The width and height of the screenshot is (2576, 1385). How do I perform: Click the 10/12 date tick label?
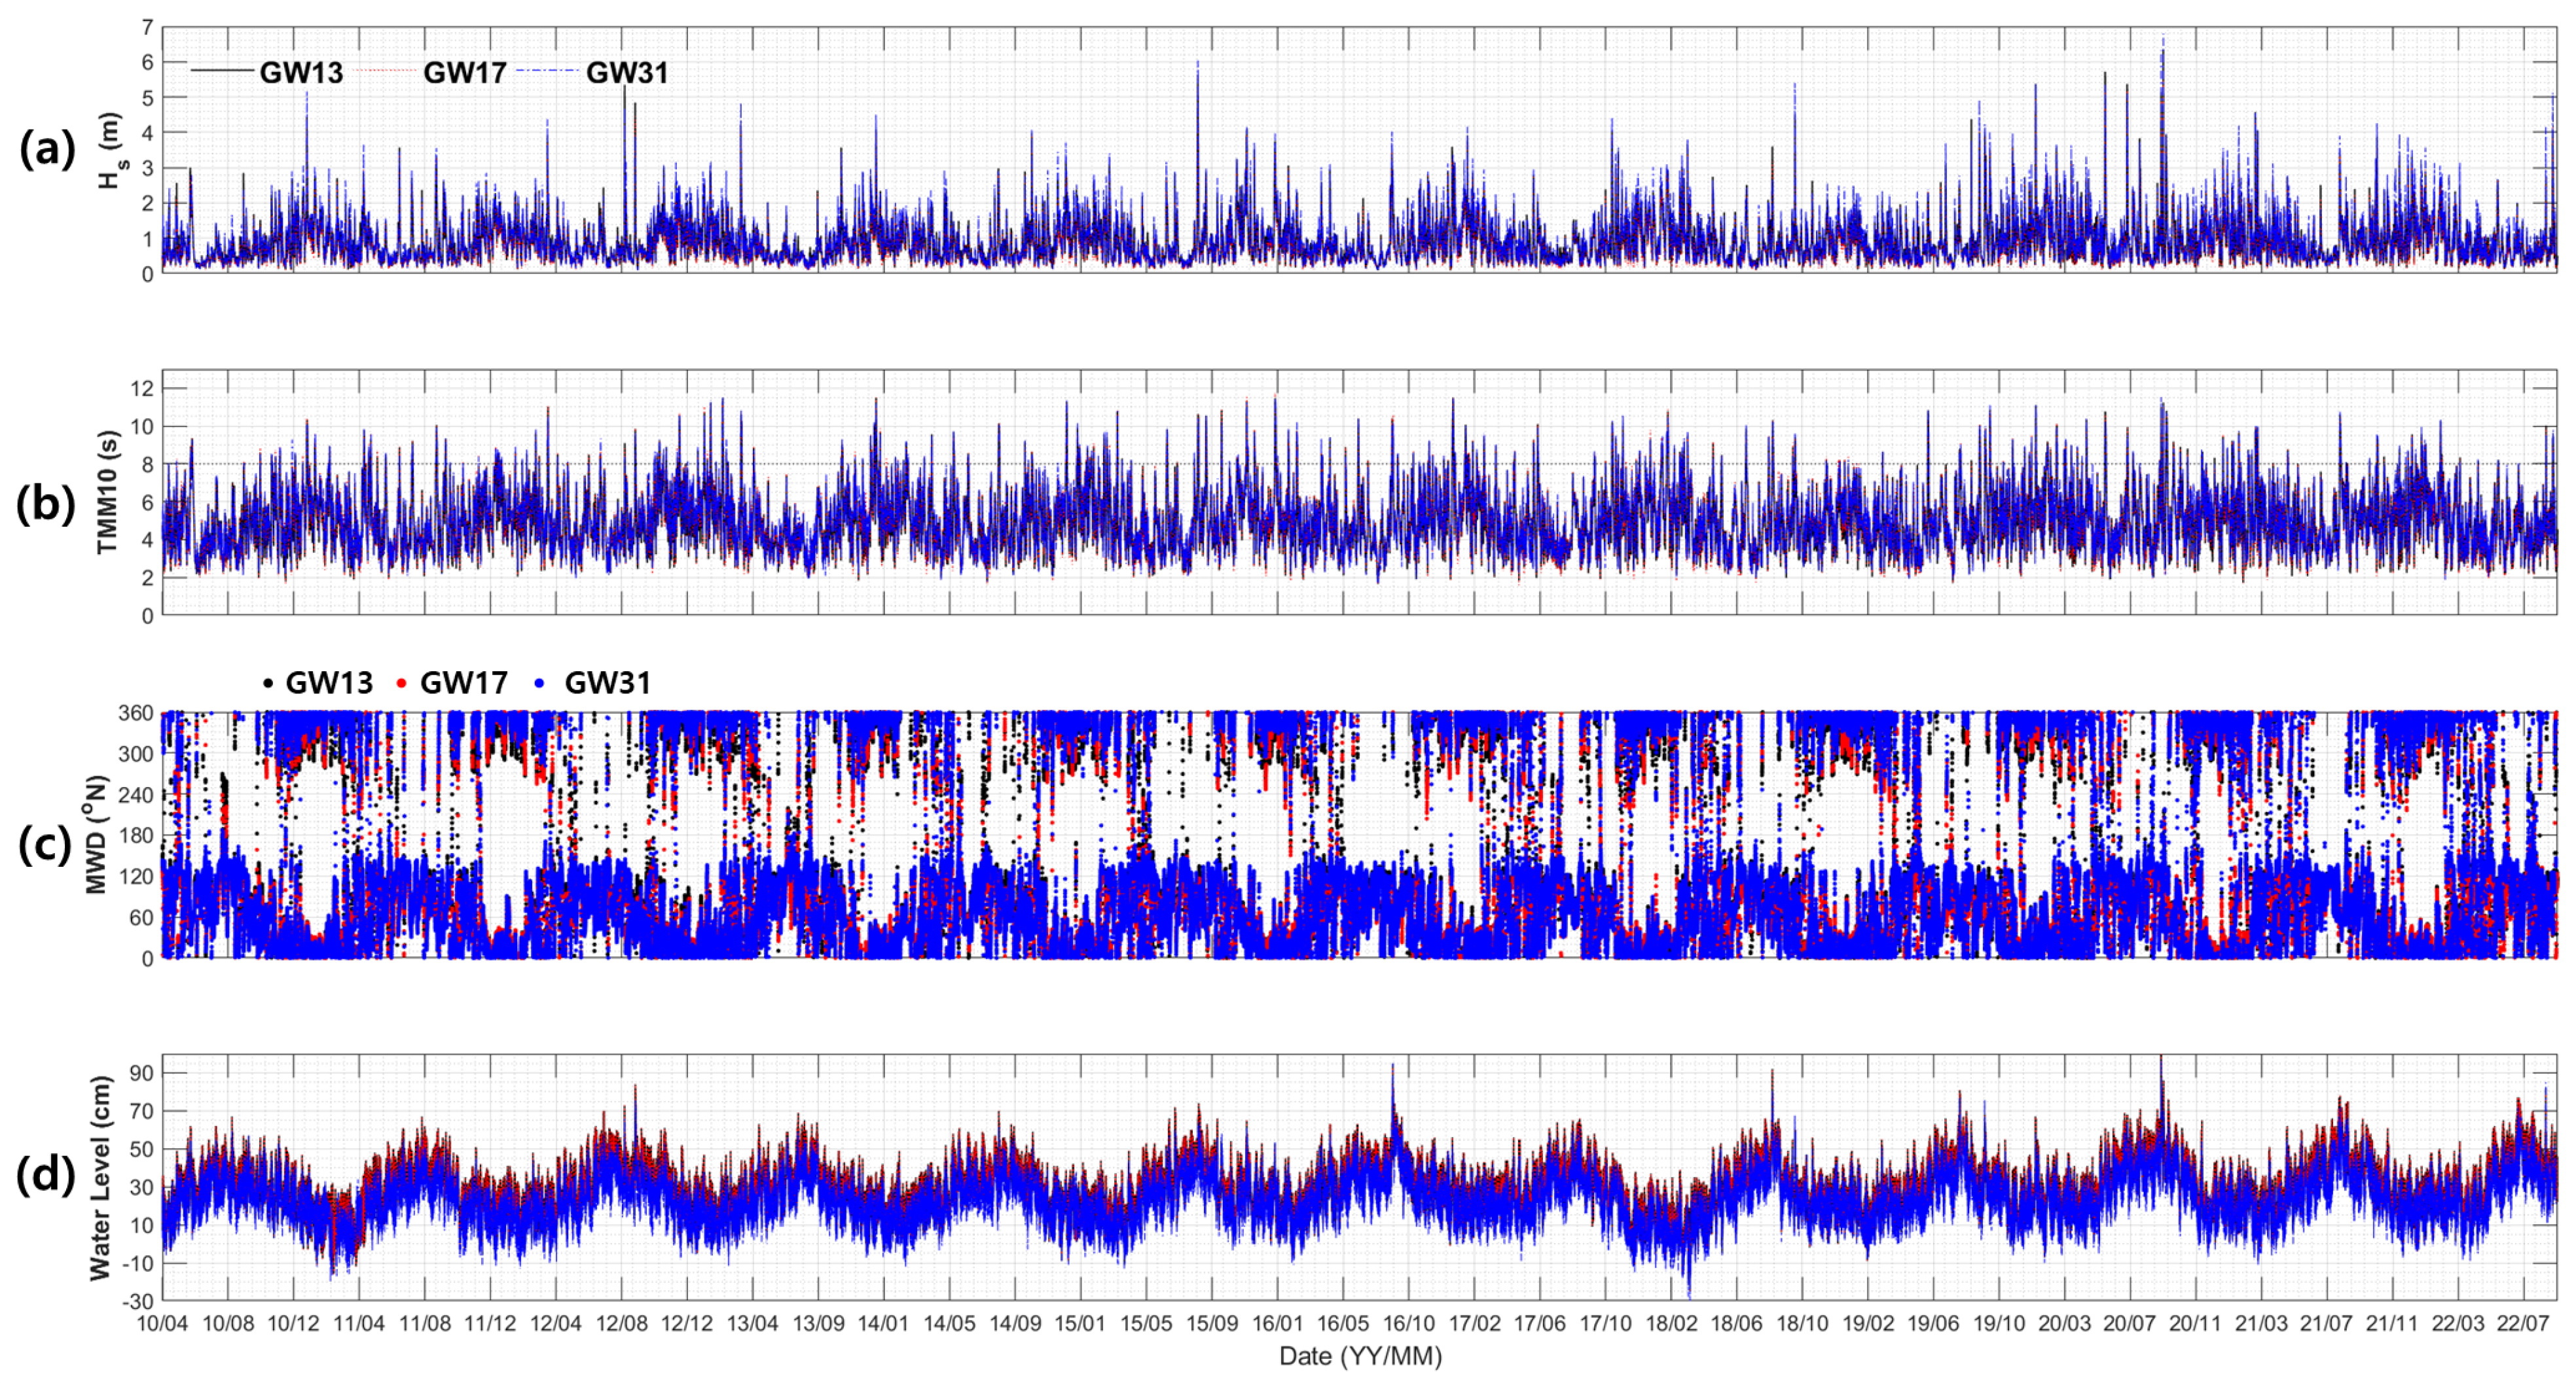[294, 1323]
